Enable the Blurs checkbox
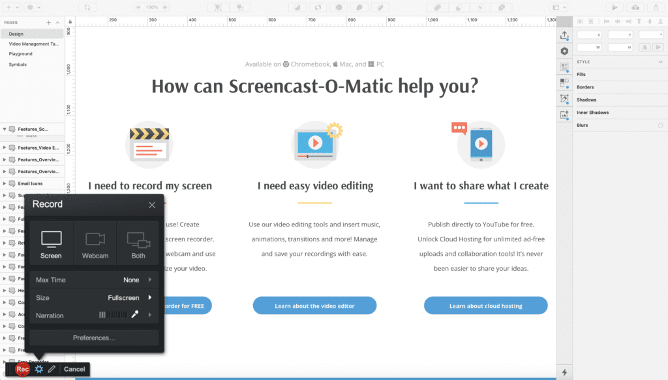The height and width of the screenshot is (380, 668). tap(660, 126)
